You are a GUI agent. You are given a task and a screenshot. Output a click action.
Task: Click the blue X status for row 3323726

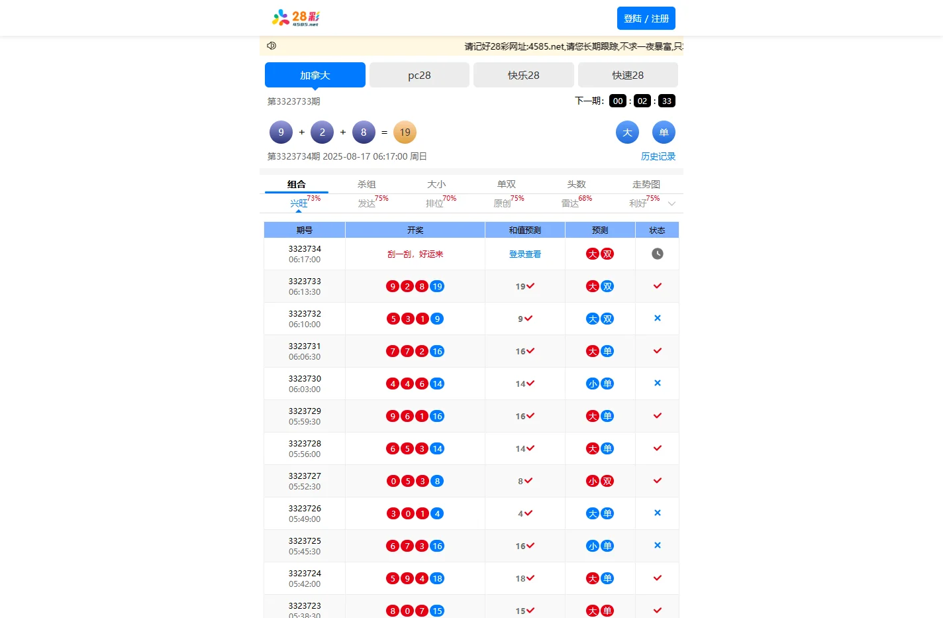pos(658,513)
